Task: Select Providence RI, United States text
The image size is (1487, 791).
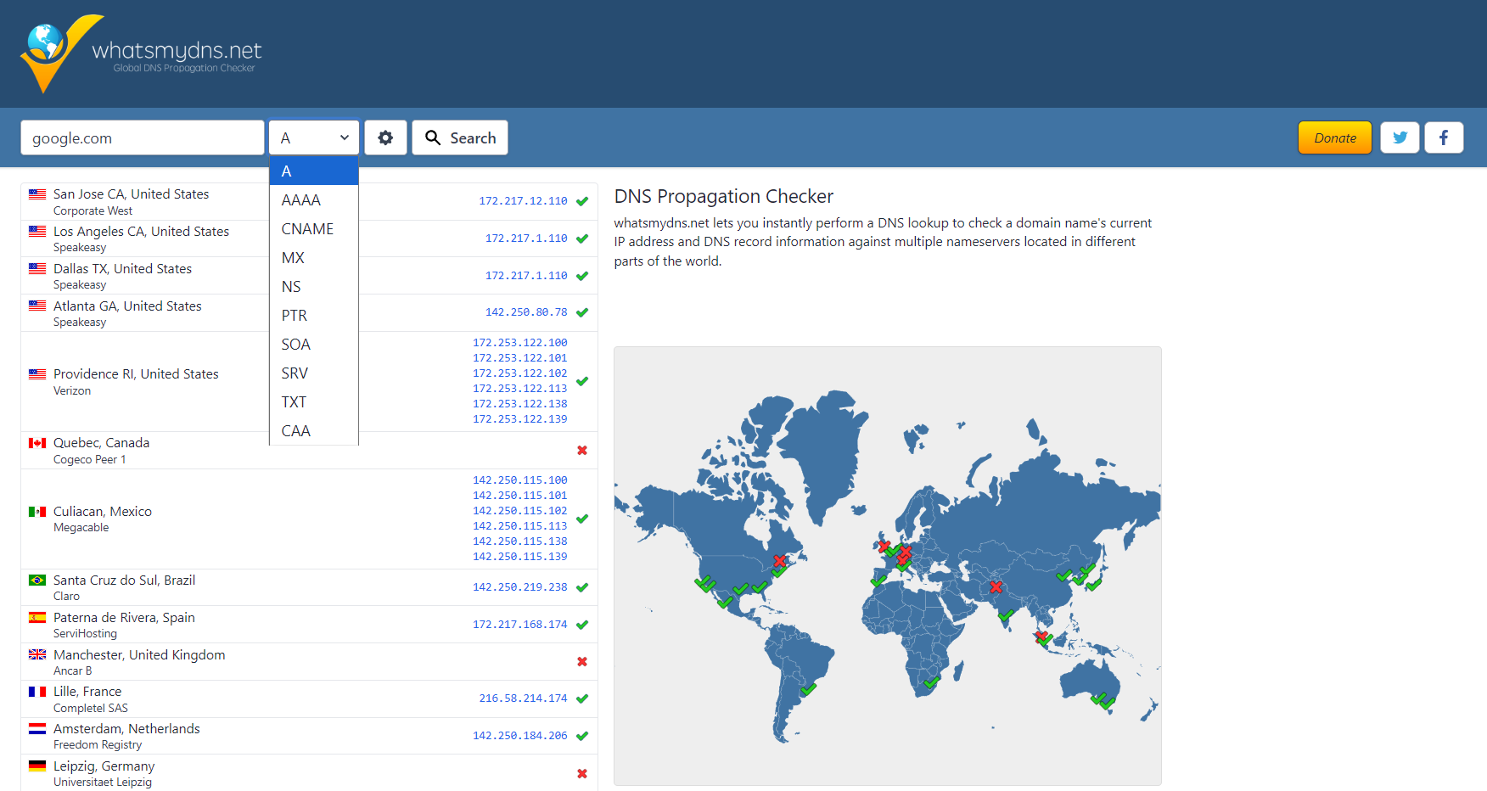Action: [x=136, y=374]
